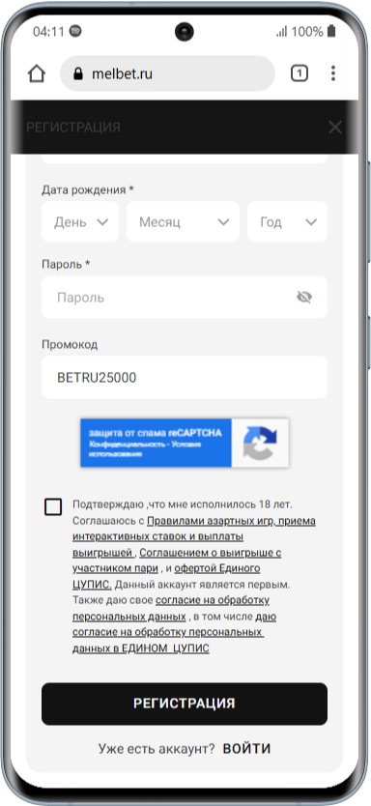Open офертой Единого ЦУПИС link
Screen dimensions: 371x806
pyautogui.click(x=166, y=576)
